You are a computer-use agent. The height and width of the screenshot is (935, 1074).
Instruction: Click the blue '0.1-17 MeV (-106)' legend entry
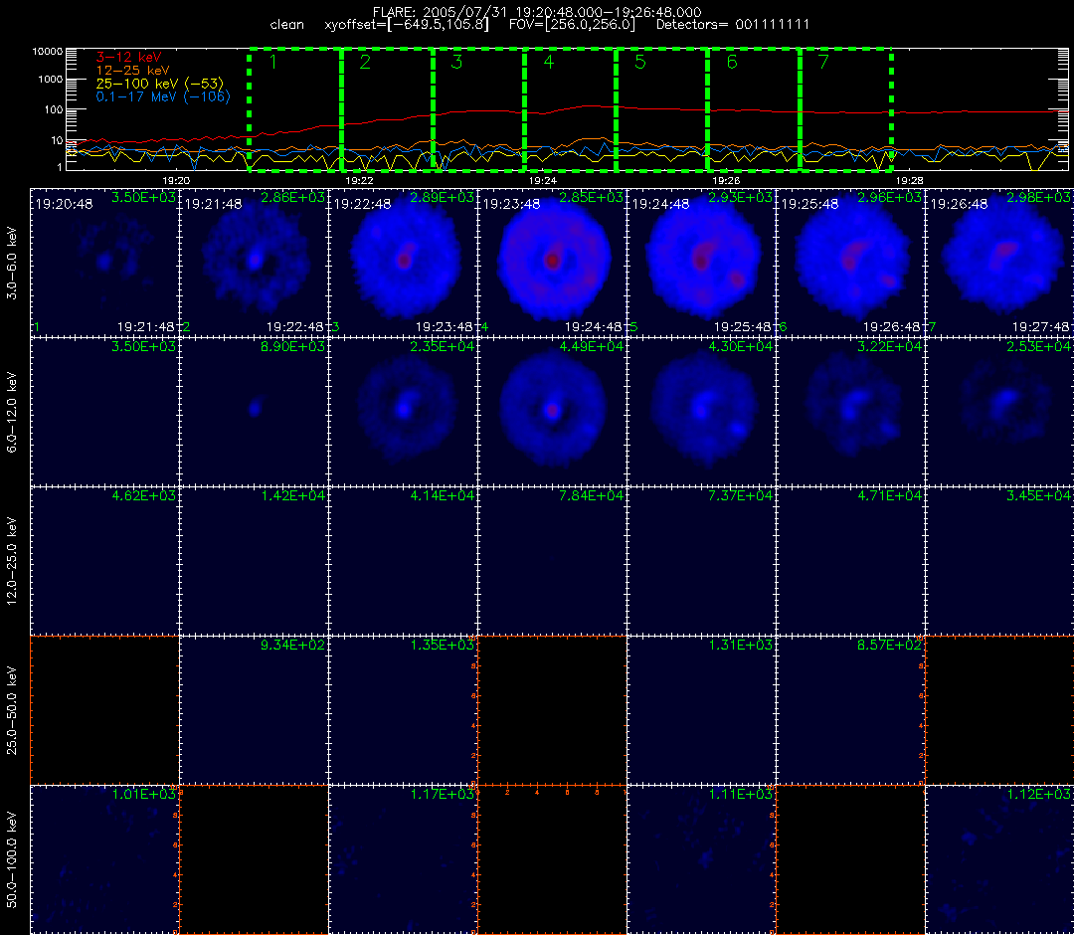pyautogui.click(x=163, y=96)
